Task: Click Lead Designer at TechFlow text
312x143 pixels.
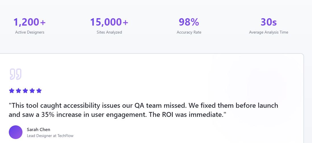Action: pyautogui.click(x=50, y=136)
